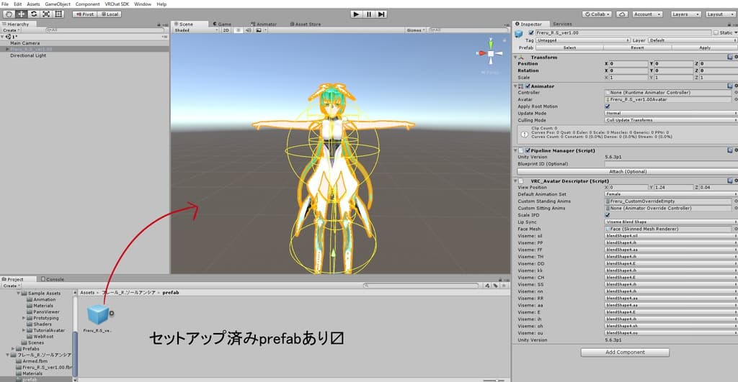Open the cloud services icon
Image resolution: width=738 pixels, height=382 pixels.
coord(622,14)
